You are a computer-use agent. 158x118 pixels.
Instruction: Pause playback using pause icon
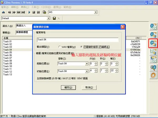pyautogui.click(x=38, y=12)
